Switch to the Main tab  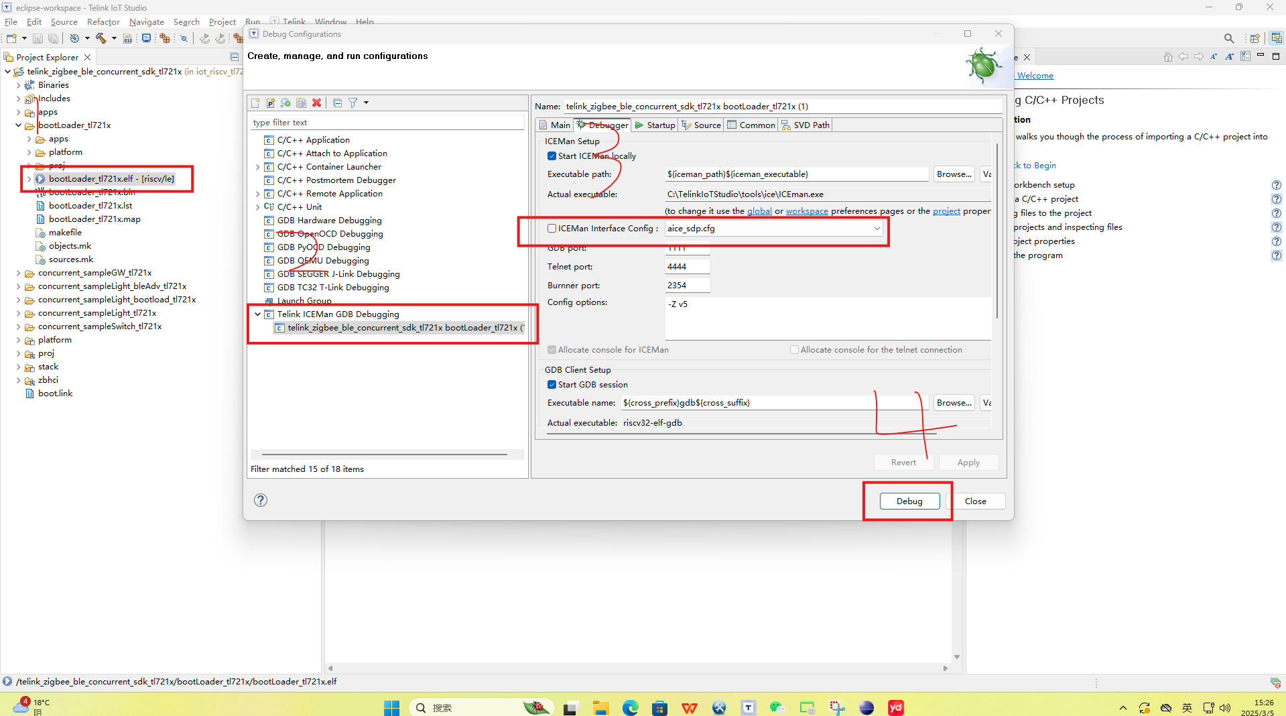tap(554, 125)
